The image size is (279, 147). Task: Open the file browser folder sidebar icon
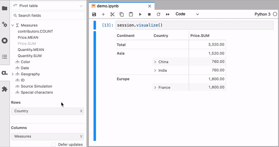tap(5, 8)
